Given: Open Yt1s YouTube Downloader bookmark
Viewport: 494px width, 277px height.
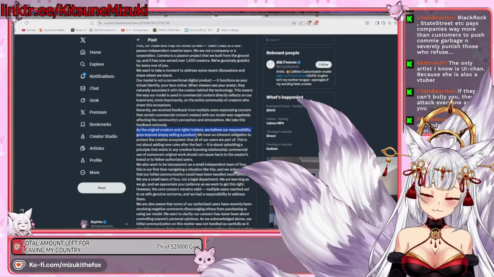Looking at the screenshot, I should pos(136,30).
